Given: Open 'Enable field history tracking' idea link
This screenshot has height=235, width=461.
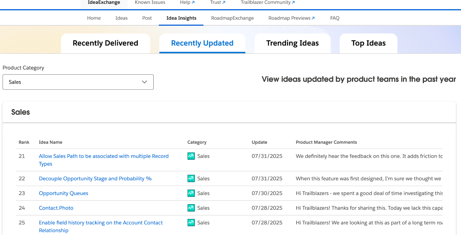Looking at the screenshot, I should (101, 226).
